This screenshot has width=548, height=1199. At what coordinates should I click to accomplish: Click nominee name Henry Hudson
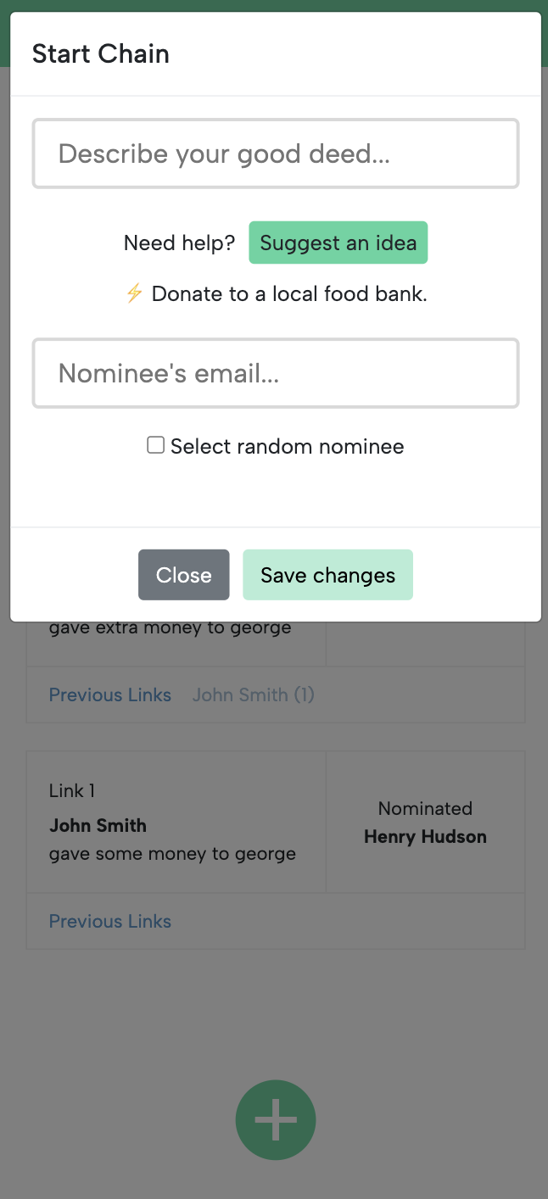click(x=425, y=837)
